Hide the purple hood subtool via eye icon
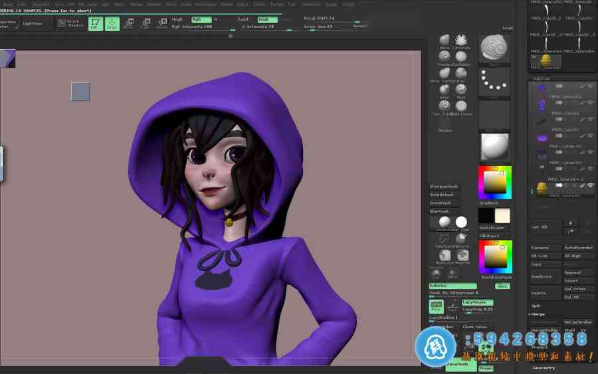The width and height of the screenshot is (598, 374). pyautogui.click(x=591, y=86)
